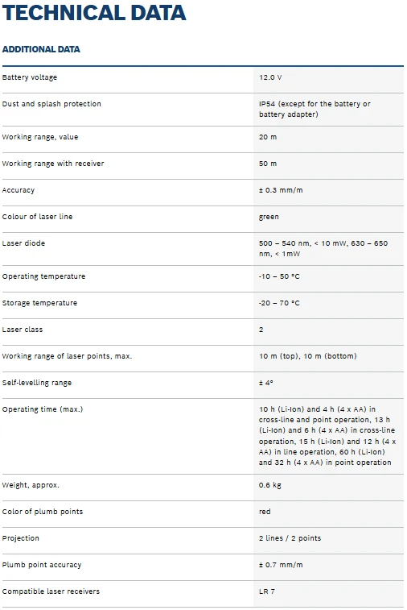
Task: Click the Operating time (max.) description text
Action: tap(327, 436)
